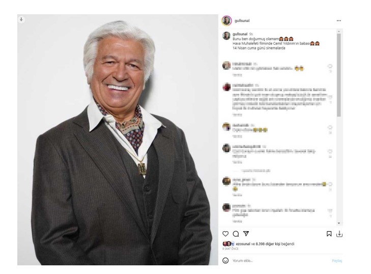Click gullsunal username in caption
Image resolution: width=371 pixels, height=274 pixels.
point(240,34)
